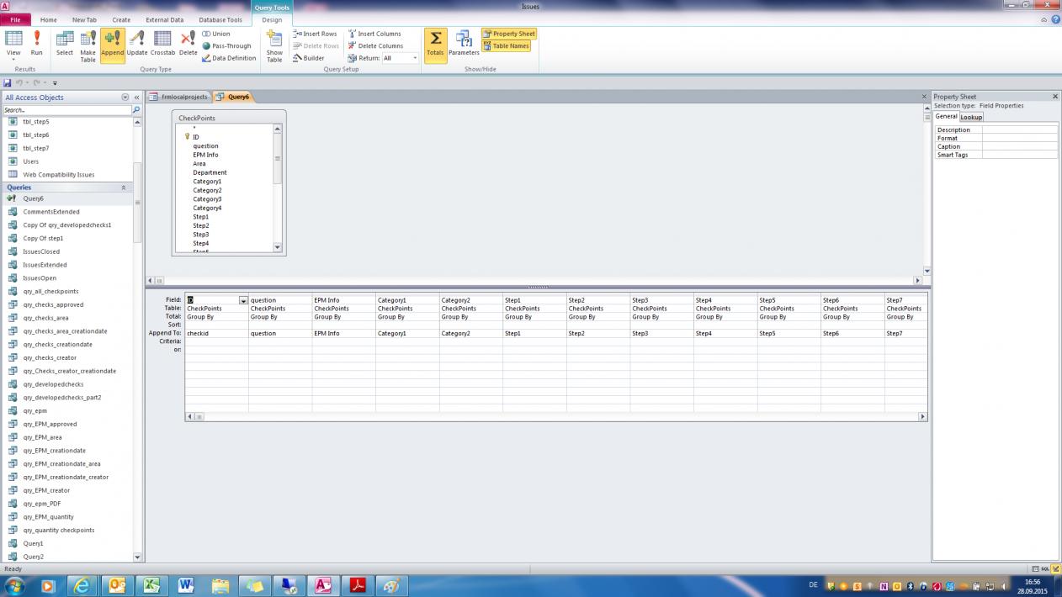This screenshot has width=1062, height=597.
Task: Open the View button in Results
Action: [x=13, y=46]
